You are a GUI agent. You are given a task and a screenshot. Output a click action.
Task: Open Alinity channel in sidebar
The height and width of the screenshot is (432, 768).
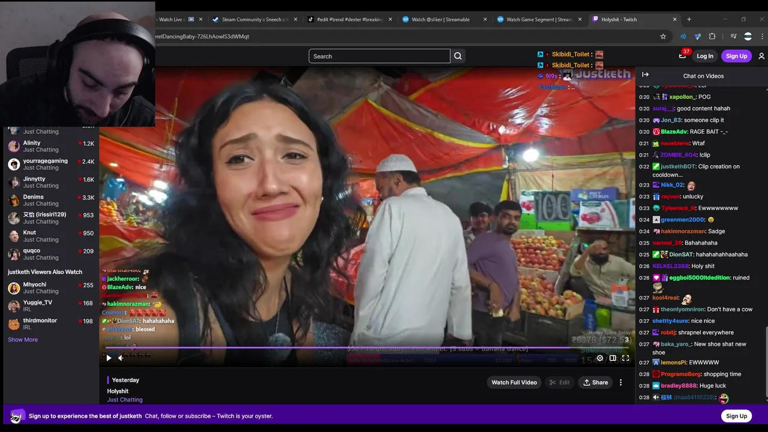tap(50, 146)
